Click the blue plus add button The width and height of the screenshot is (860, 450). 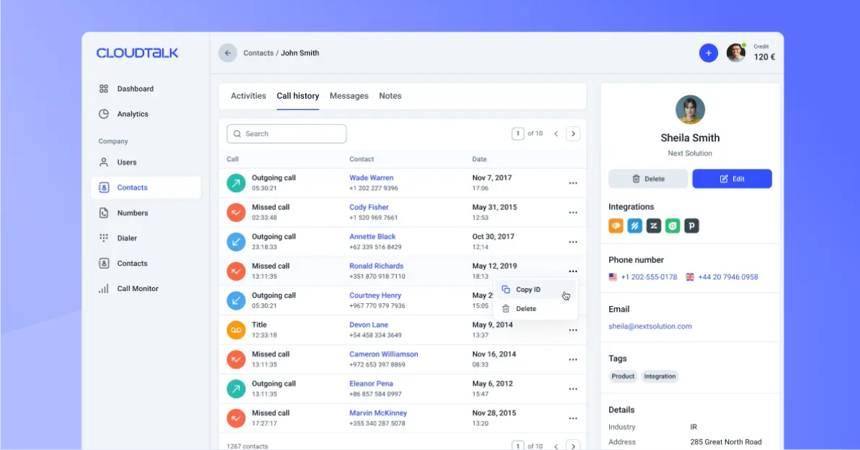[708, 53]
